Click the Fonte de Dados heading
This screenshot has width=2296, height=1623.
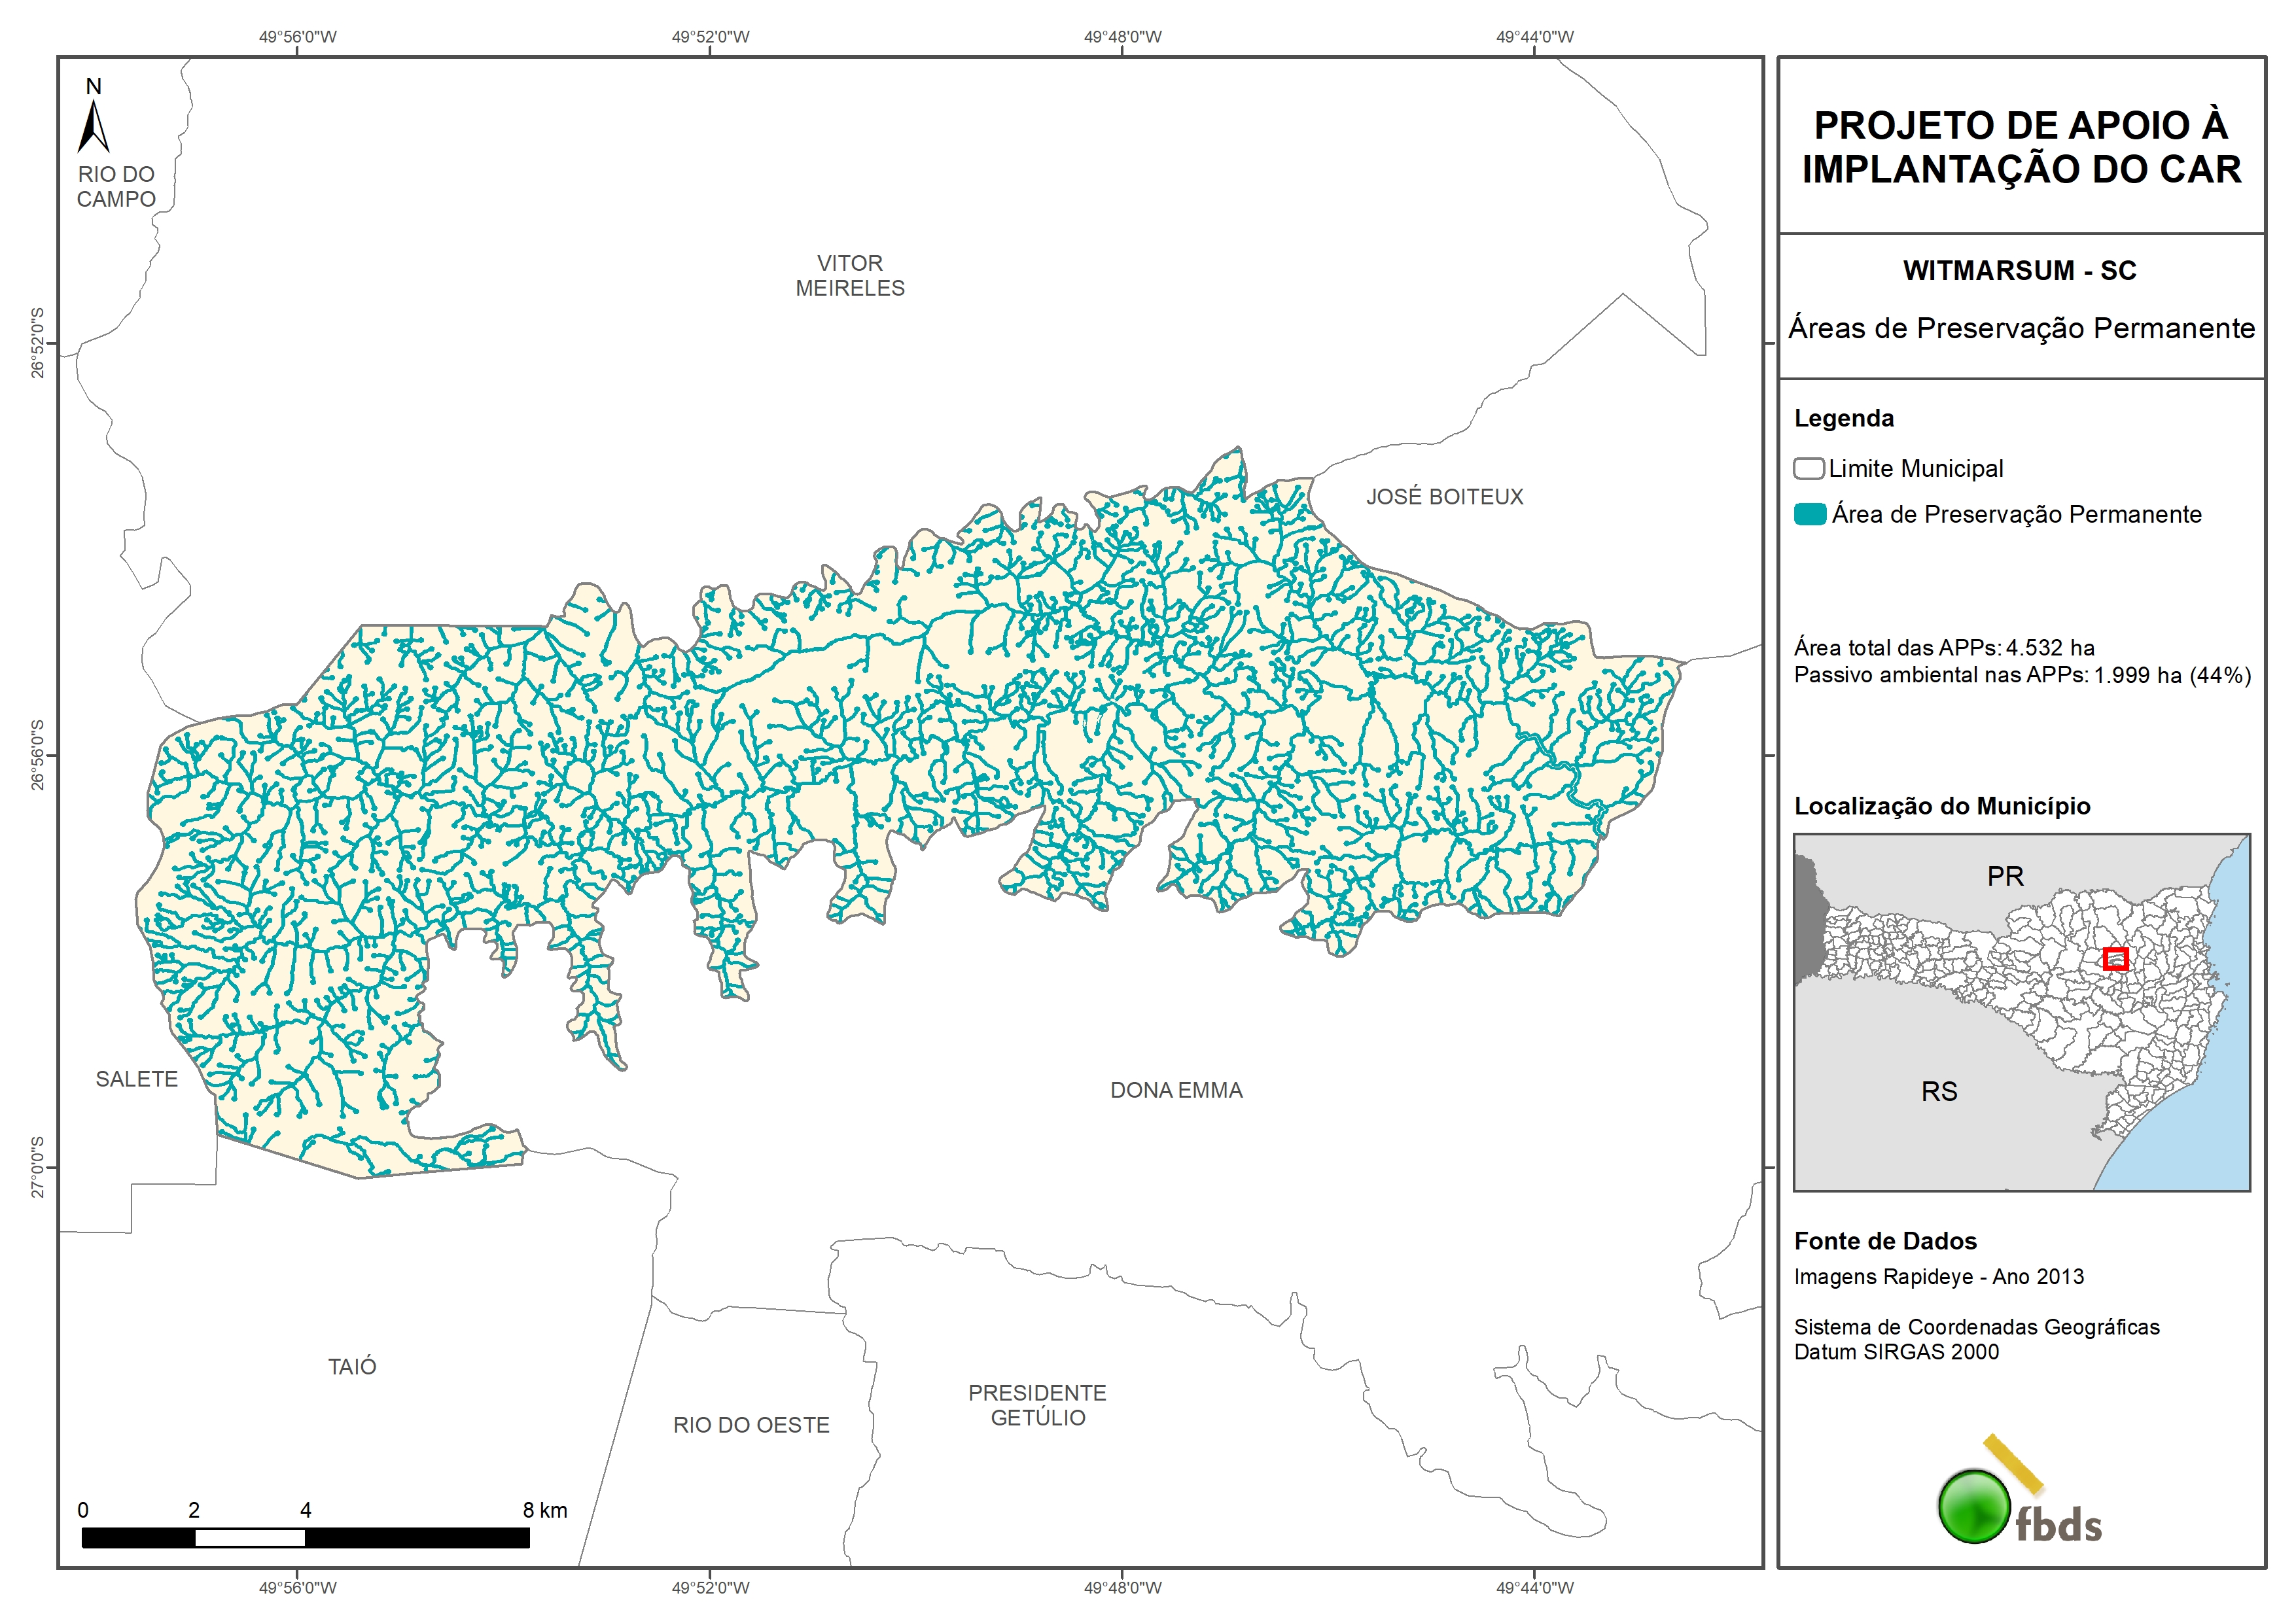point(1885,1241)
